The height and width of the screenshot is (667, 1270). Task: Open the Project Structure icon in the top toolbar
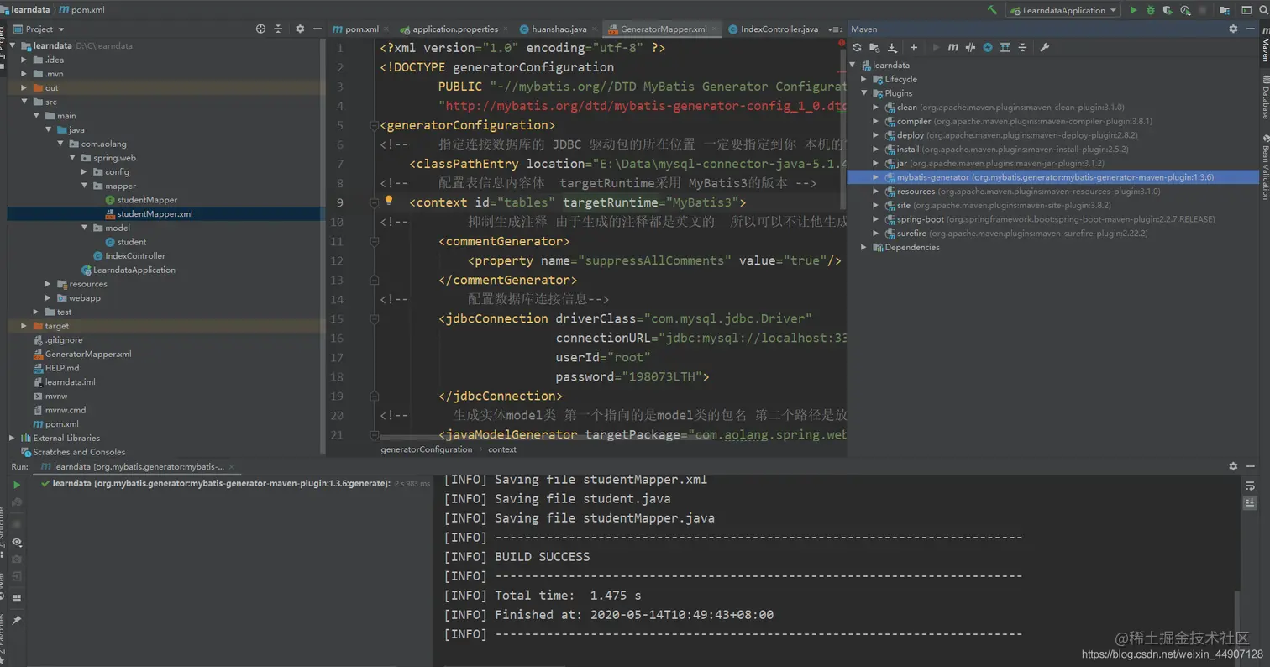point(1225,10)
